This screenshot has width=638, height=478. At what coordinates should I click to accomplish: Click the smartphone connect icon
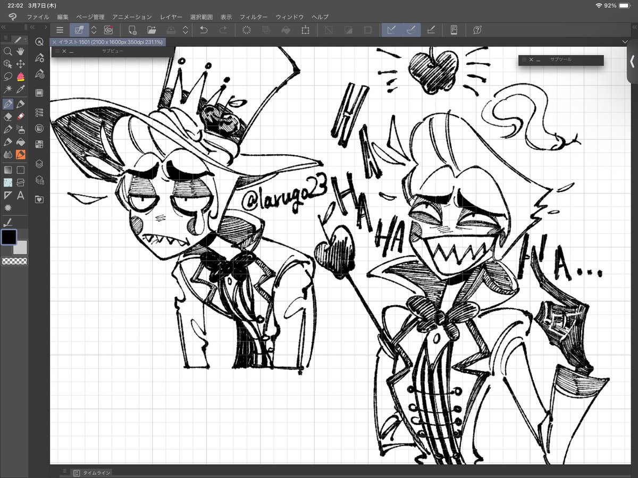pyautogui.click(x=454, y=30)
